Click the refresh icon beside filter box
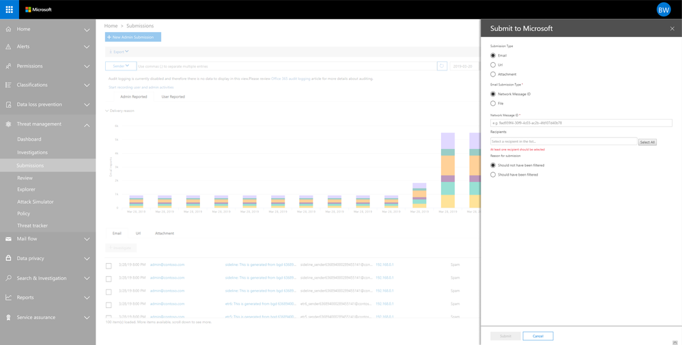 click(x=442, y=66)
